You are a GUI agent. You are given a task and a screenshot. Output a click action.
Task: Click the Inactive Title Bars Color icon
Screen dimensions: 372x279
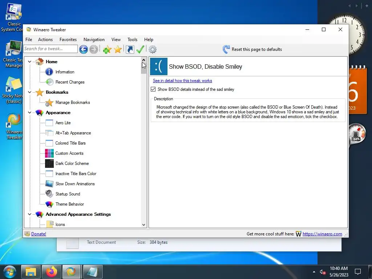49,174
